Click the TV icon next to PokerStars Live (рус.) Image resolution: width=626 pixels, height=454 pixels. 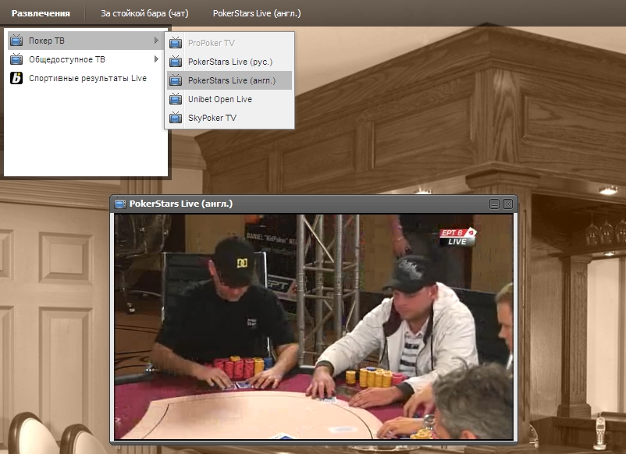[x=176, y=62]
